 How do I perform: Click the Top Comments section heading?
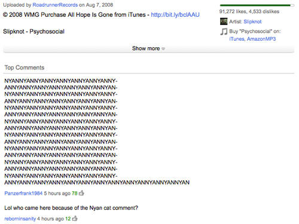point(25,67)
